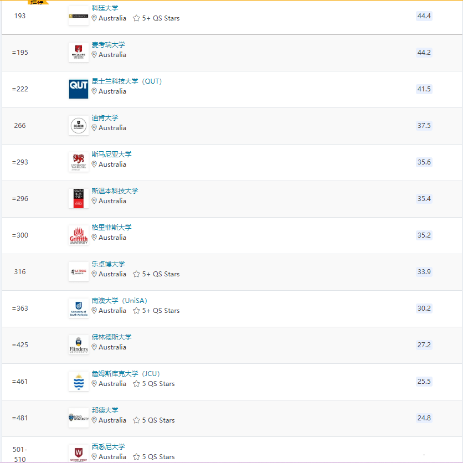Image resolution: width=463 pixels, height=463 pixels.
Task: Click the 24.8 score for 邦德大学
Action: point(424,418)
